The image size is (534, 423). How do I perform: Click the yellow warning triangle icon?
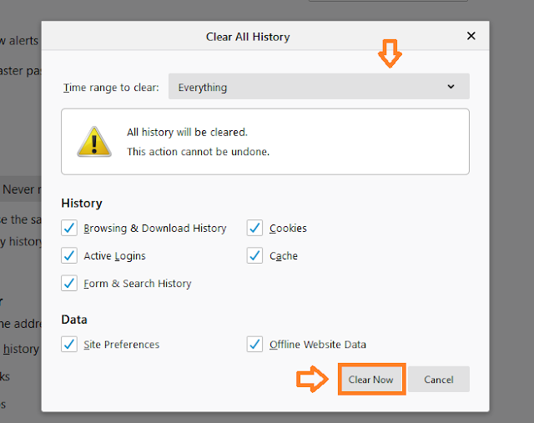click(x=94, y=142)
